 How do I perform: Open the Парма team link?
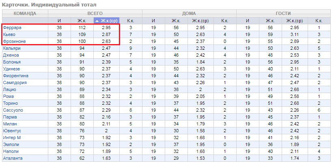coord(10,117)
